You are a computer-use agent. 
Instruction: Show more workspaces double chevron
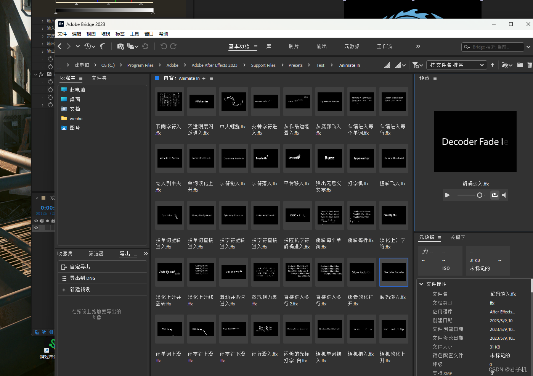[x=418, y=46]
